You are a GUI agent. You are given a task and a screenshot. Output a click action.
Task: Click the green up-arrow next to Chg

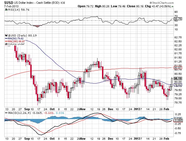pyautogui.click(x=172, y=6)
